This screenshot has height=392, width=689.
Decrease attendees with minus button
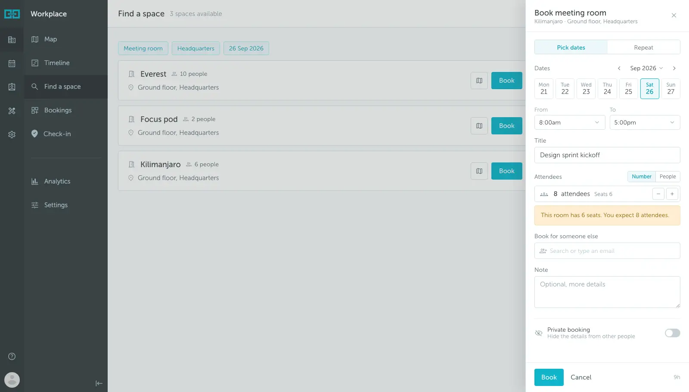(x=658, y=194)
